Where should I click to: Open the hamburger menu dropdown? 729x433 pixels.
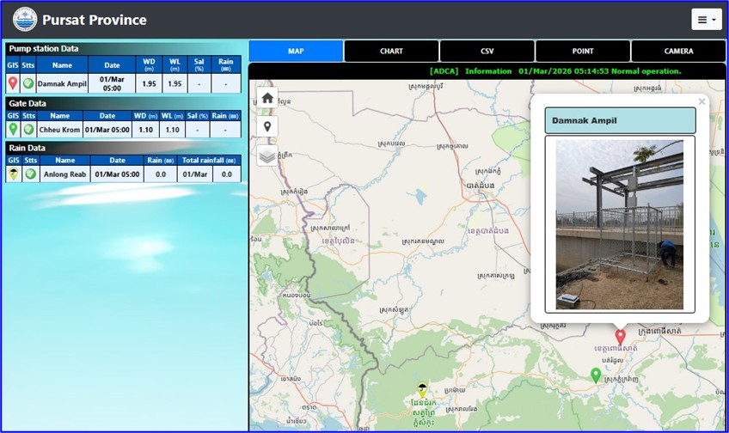pyautogui.click(x=706, y=19)
